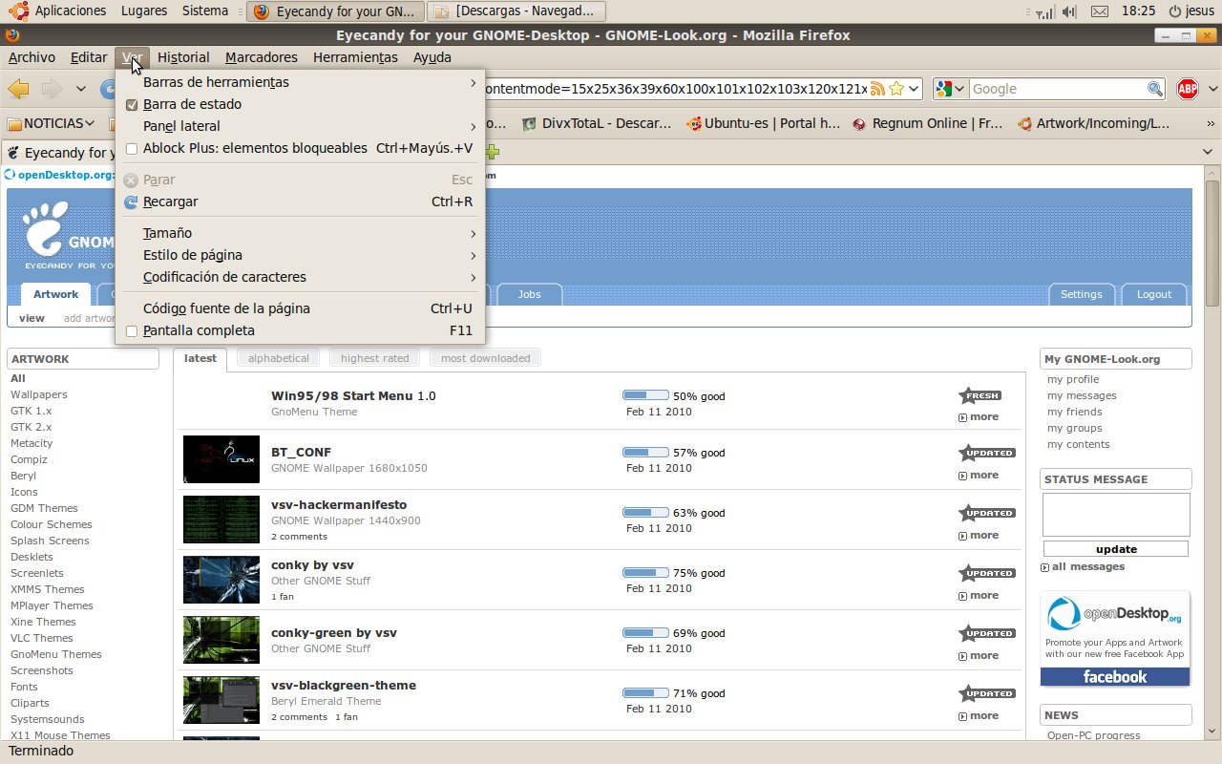The image size is (1222, 764).
Task: Click the Ubuntu logo in the top panel
Action: 17,11
